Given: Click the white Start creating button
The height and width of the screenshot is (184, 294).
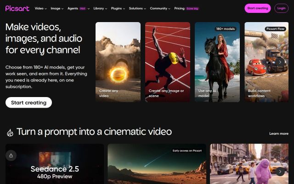Looking at the screenshot, I should pyautogui.click(x=28, y=103).
